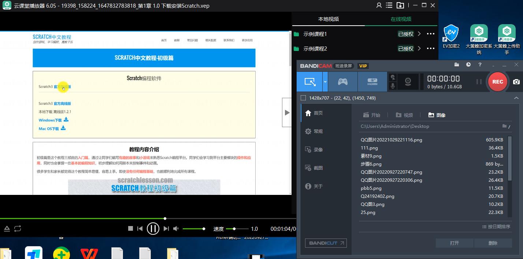Open the 录像 settings section
Screen dimensions: 523x259
314,149
